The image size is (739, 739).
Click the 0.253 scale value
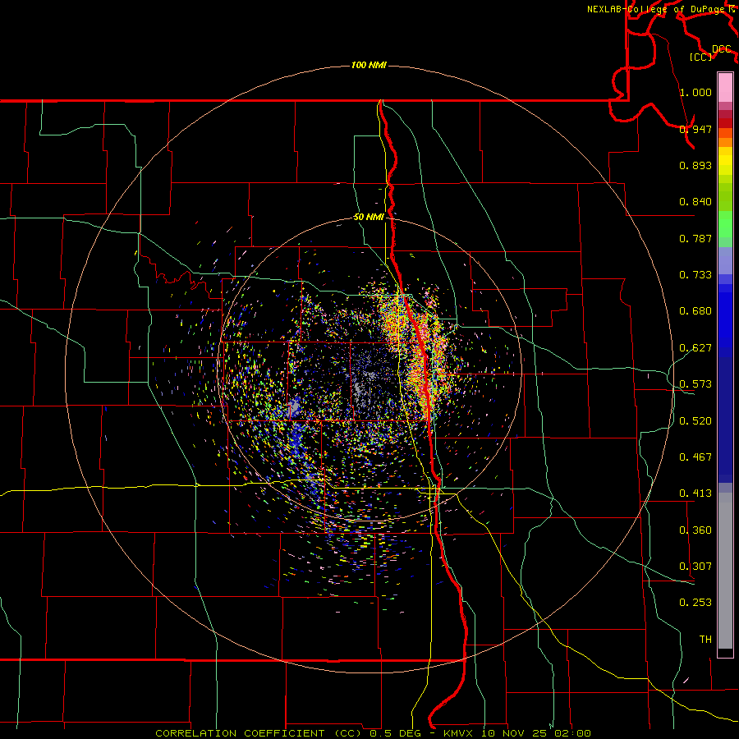[695, 603]
